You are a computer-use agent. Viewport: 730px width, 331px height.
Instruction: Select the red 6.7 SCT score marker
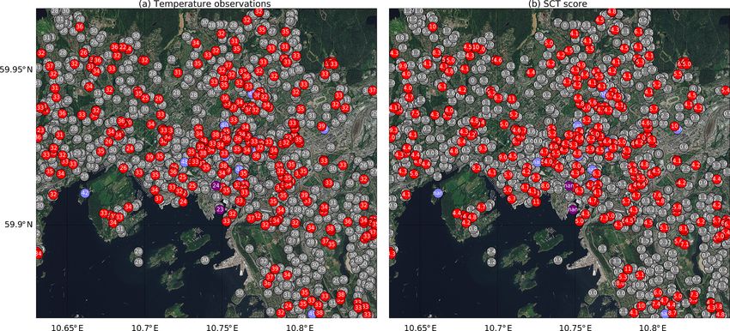[x=511, y=199]
